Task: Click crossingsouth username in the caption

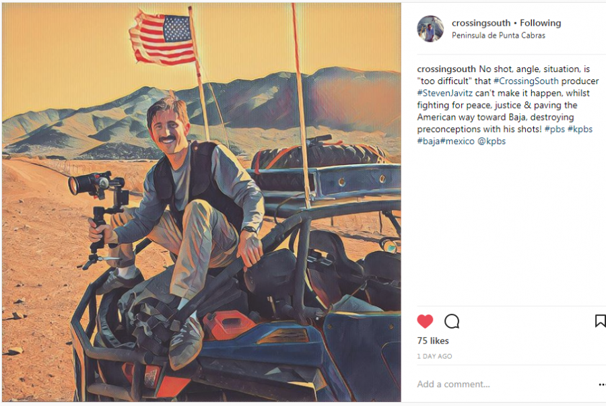Action: (x=446, y=69)
